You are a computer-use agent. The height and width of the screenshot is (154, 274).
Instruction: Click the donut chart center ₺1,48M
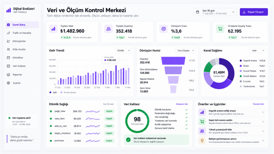tap(219, 74)
